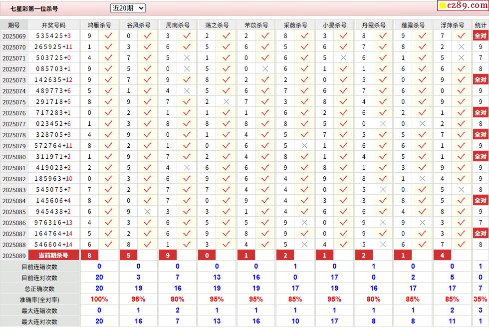Click the 最大连错次数 row label
Screen dimensions: 489x328
pyautogui.click(x=39, y=311)
